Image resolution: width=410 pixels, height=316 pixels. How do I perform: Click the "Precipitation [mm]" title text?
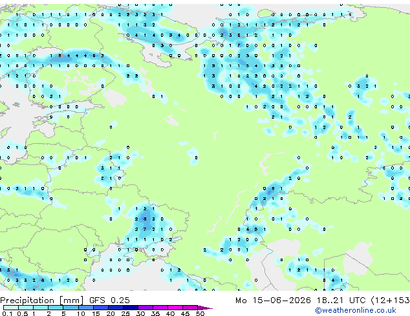click(42, 301)
